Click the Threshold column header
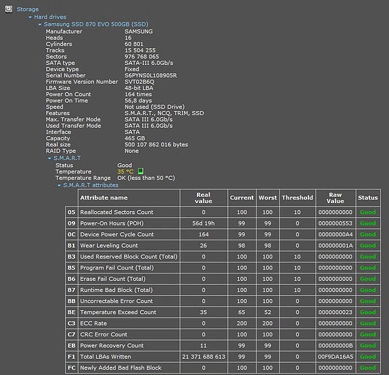This screenshot has width=389, height=375. [x=297, y=198]
